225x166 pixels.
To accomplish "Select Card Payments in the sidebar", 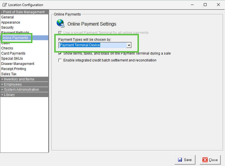I will point(13,53).
